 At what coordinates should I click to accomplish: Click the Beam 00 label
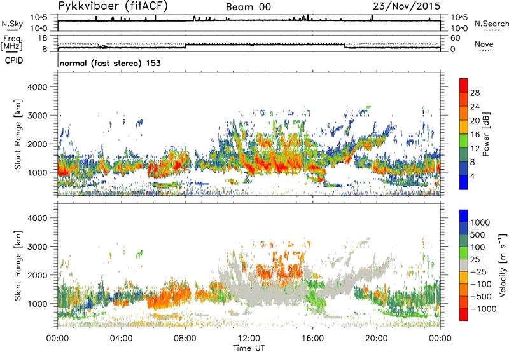[x=248, y=7]
